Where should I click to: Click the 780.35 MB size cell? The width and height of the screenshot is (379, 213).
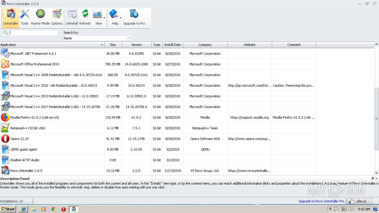tap(113, 64)
